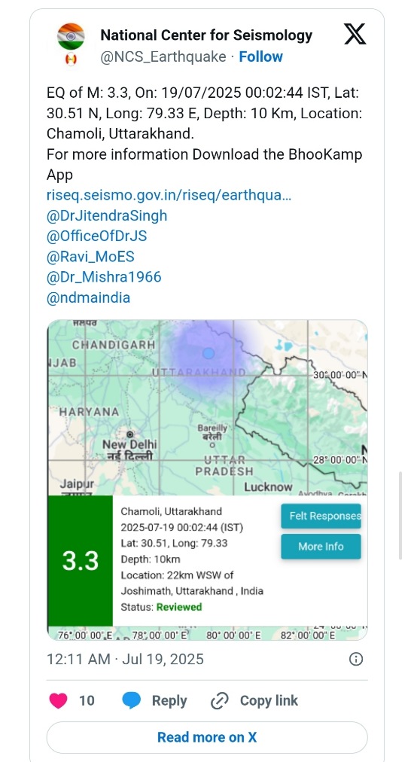414x762 pixels.
Task: Follow the NCS_Earthquake account
Action: pyautogui.click(x=261, y=57)
